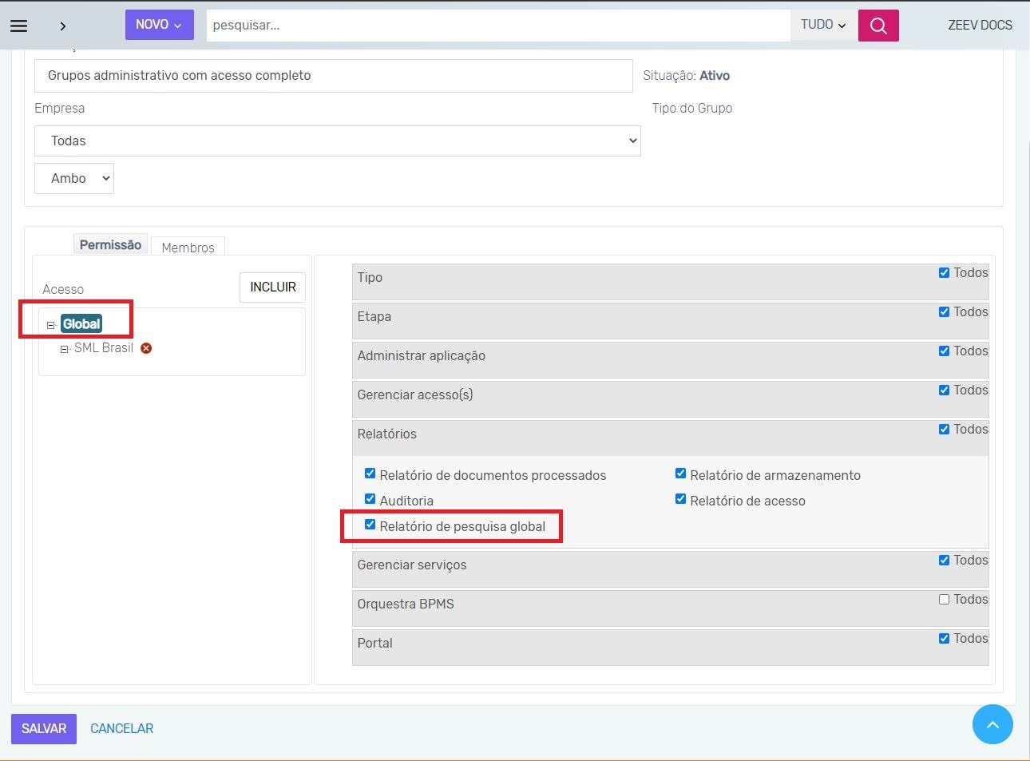Select the Global access item
The height and width of the screenshot is (761, 1030).
(81, 323)
